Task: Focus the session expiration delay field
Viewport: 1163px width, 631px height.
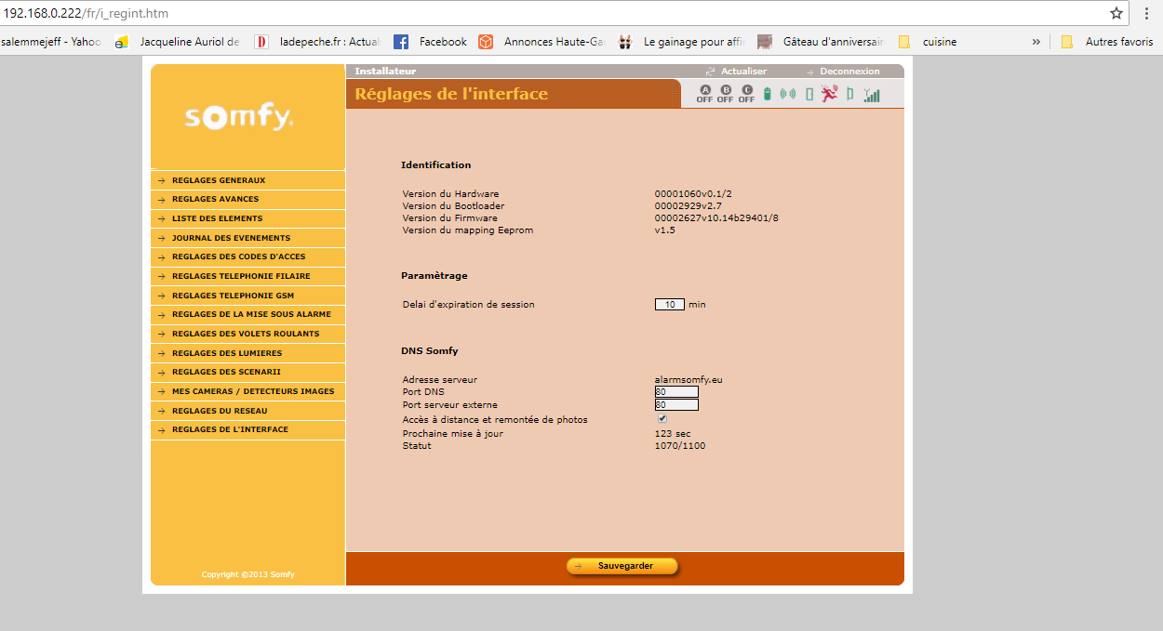Action: tap(670, 305)
